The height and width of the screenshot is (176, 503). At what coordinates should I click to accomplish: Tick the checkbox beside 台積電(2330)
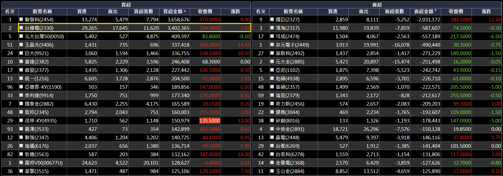tap(21, 28)
